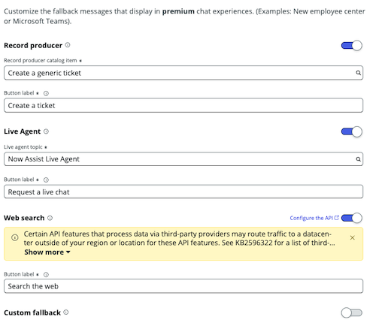Click info icon next to Live Agent heading
This screenshot has height=329, width=376.
pos(46,131)
